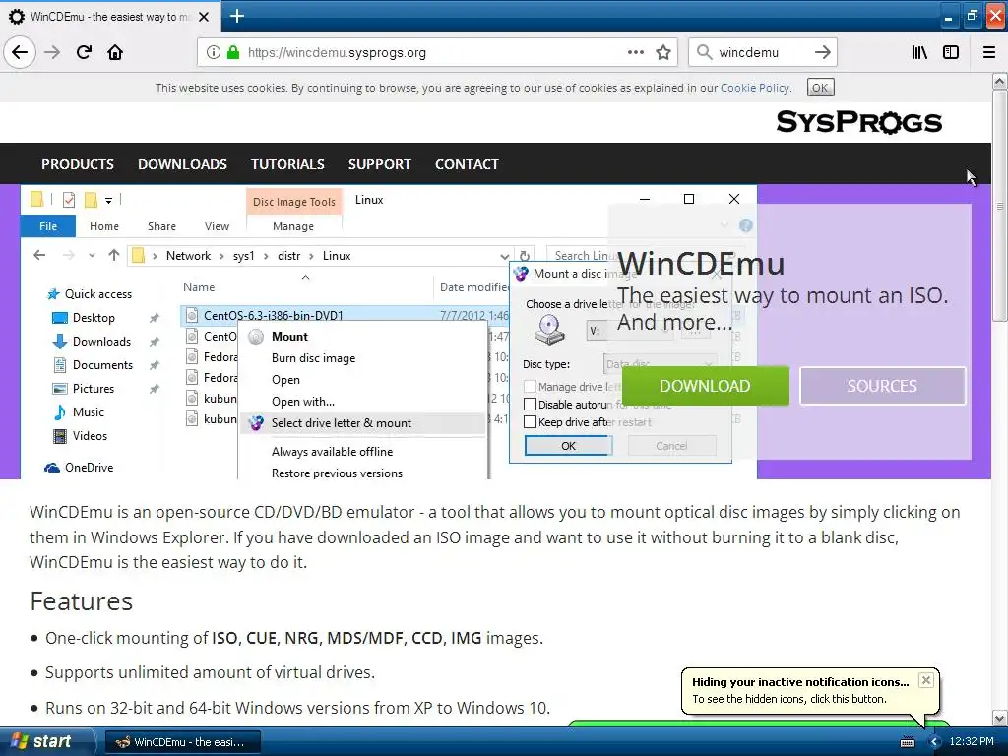1008x756 pixels.
Task: Show sidebars icon in toolbar
Action: point(951,52)
